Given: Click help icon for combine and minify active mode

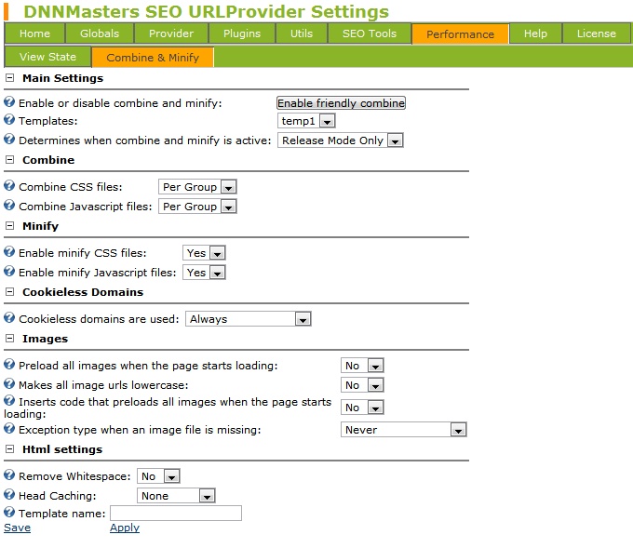Looking at the screenshot, I should tap(9, 139).
